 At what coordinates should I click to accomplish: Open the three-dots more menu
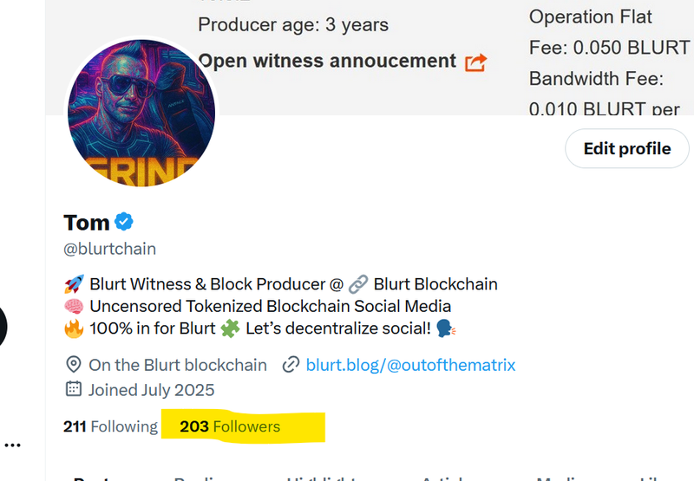13,445
